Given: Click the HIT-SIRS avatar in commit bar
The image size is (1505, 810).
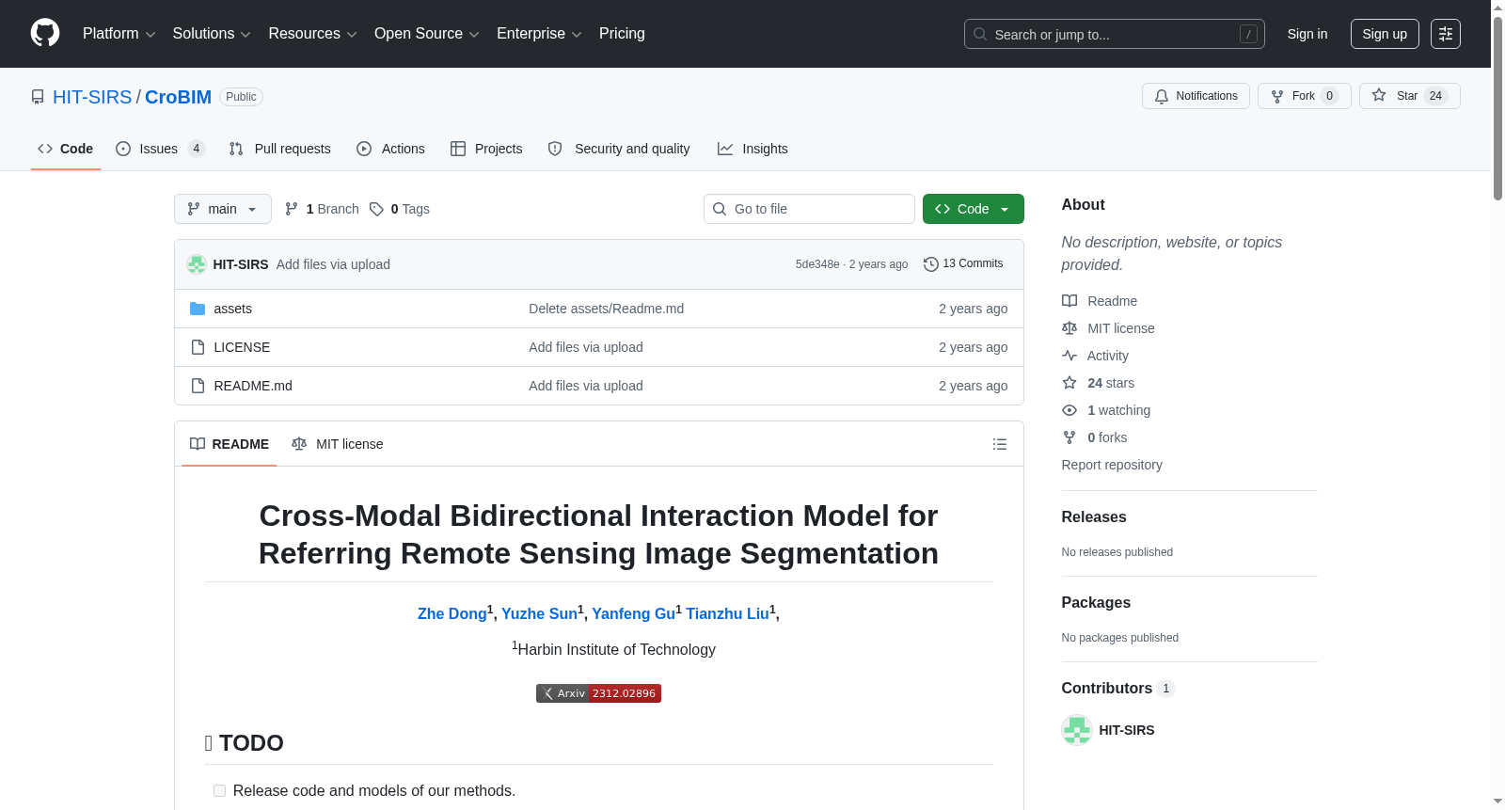Looking at the screenshot, I should (197, 264).
